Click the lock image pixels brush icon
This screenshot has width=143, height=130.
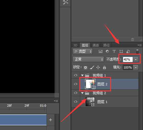point(92,67)
